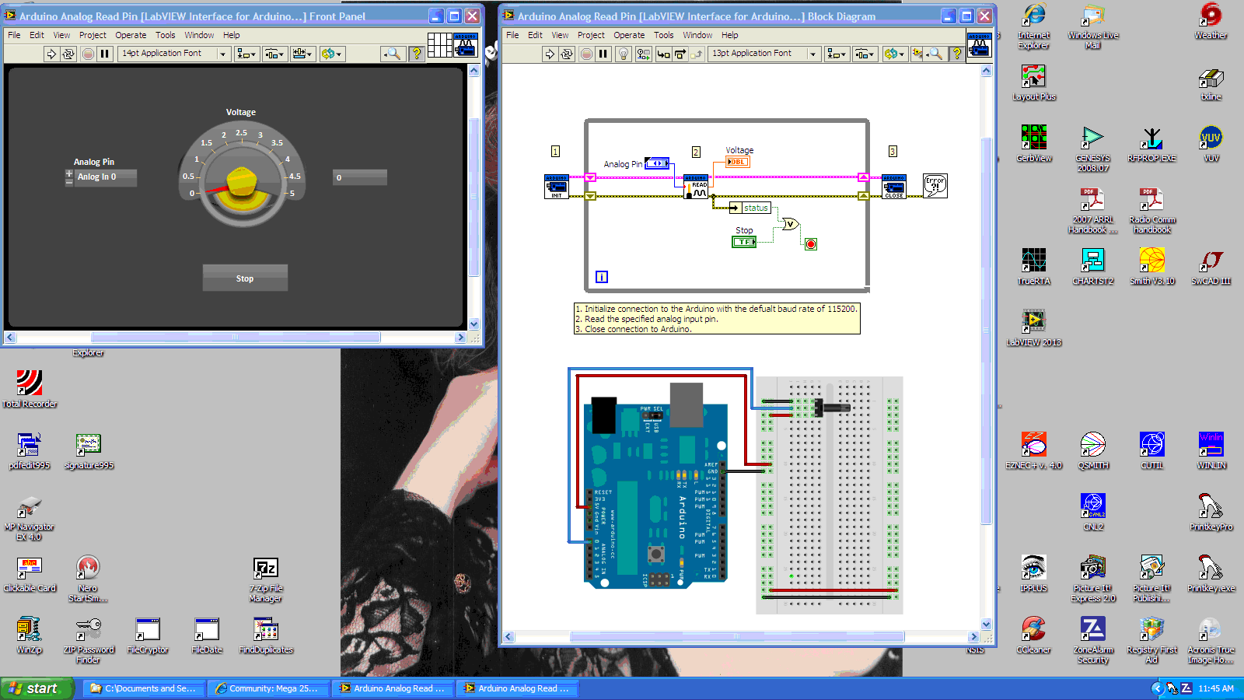This screenshot has width=1244, height=700.
Task: Click the Pause button in Front Panel toolbar
Action: 105,54
